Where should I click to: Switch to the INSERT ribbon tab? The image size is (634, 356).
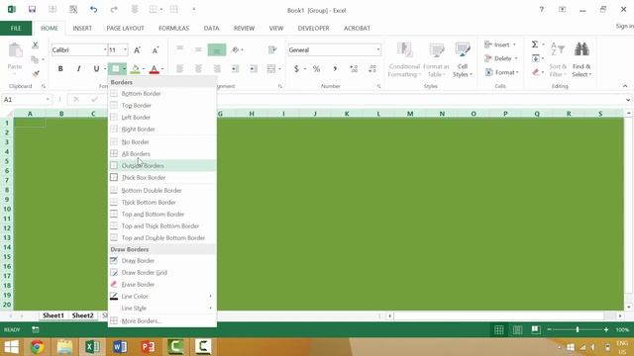tap(82, 29)
